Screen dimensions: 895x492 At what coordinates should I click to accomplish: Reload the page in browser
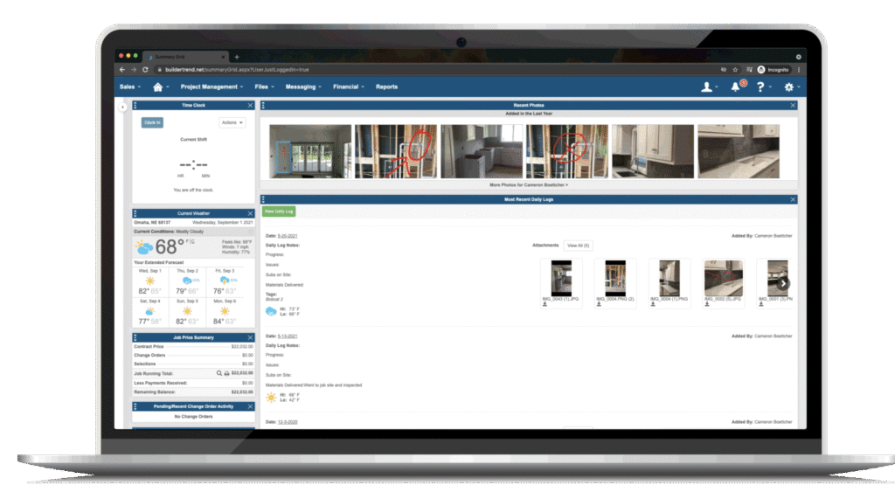click(145, 70)
